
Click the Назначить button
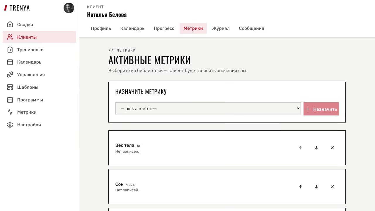[x=321, y=109]
